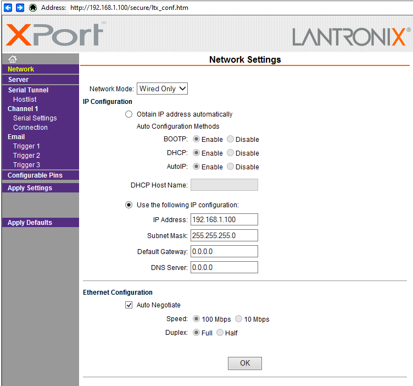This screenshot has width=413, height=386.
Task: Open the Connection settings page
Action: 30,128
